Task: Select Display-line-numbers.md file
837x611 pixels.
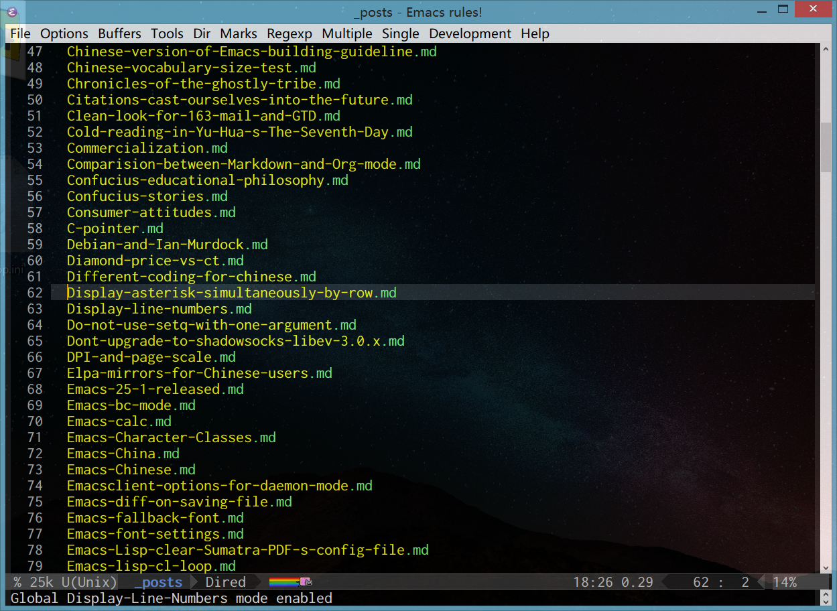Action: click(159, 309)
